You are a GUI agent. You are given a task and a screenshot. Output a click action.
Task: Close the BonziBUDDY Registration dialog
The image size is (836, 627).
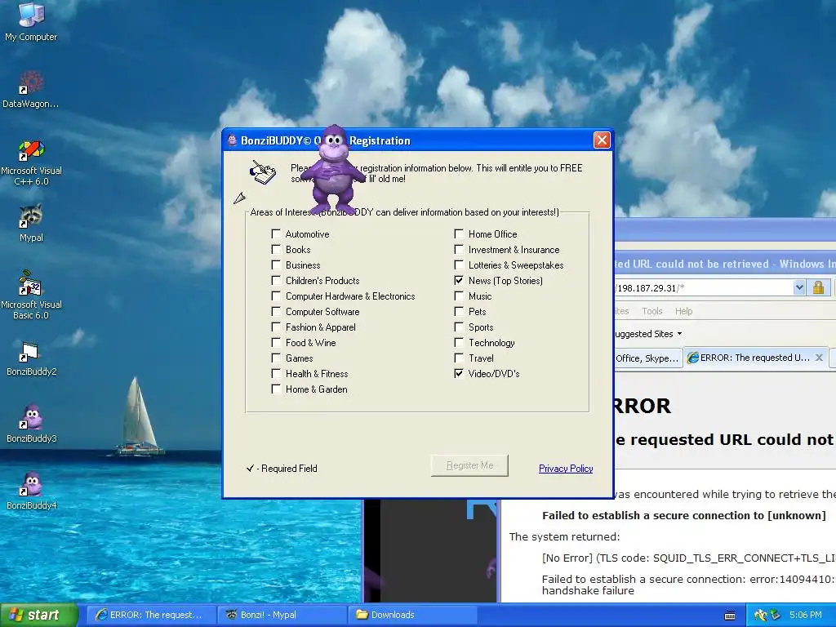[x=602, y=140]
